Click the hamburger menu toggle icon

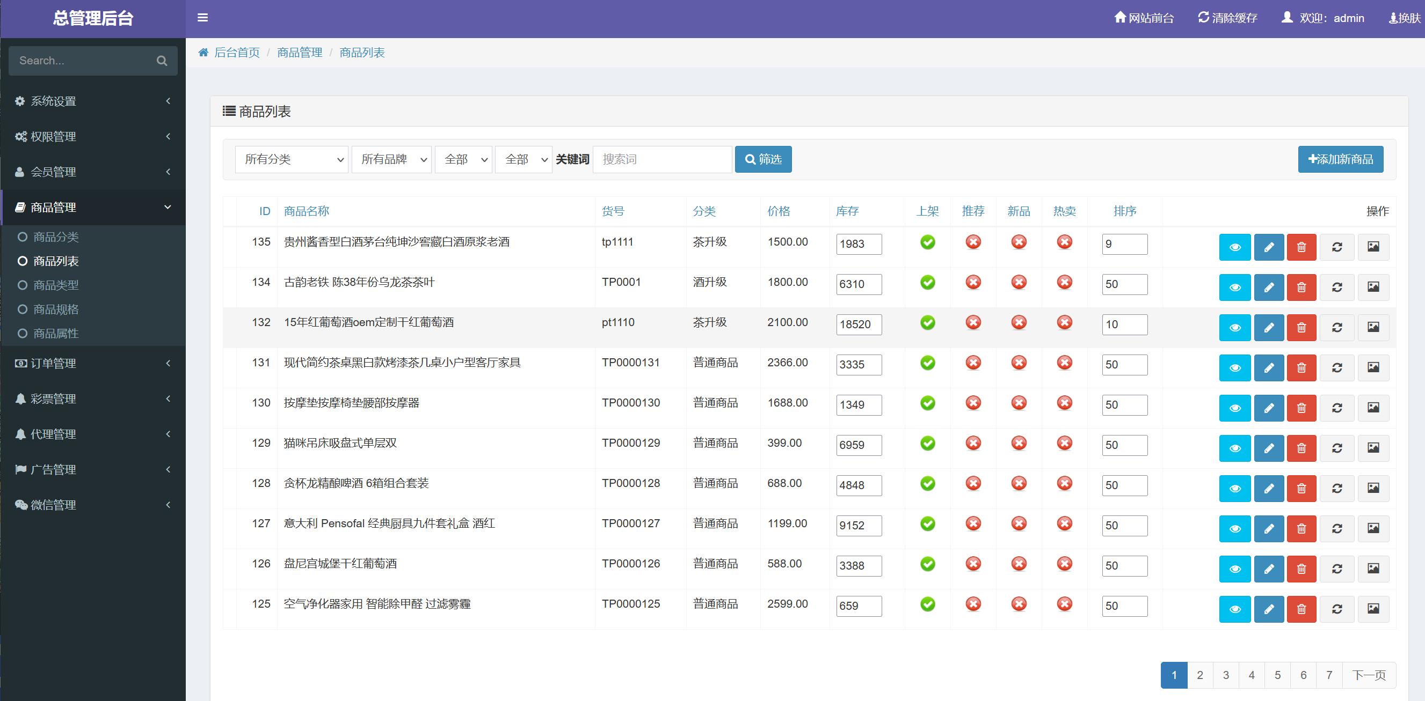[x=202, y=18]
